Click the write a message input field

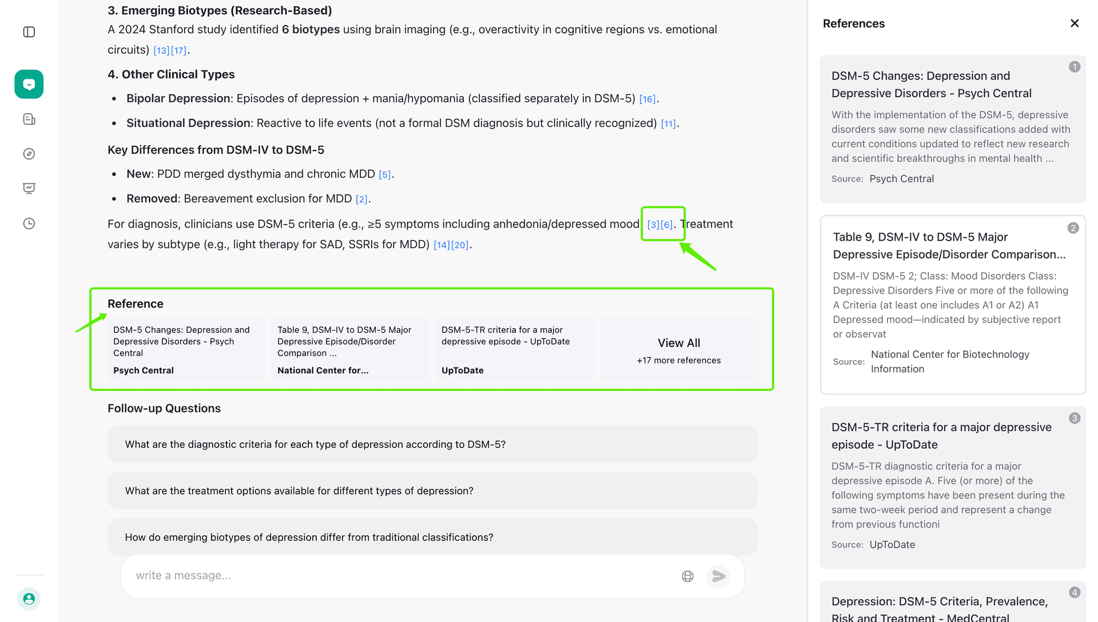point(400,576)
